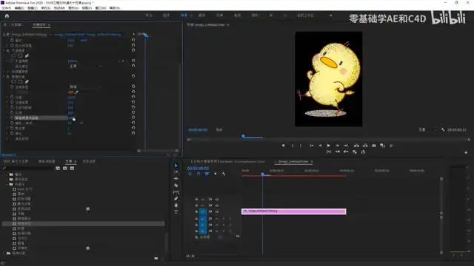Toggle linked selection in the timeline
Image resolution: width=474 pixels, height=266 pixels.
click(207, 174)
